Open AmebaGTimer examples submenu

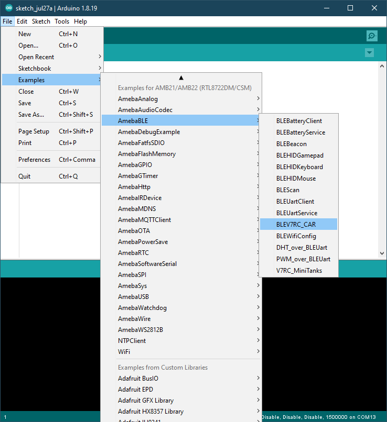point(180,176)
